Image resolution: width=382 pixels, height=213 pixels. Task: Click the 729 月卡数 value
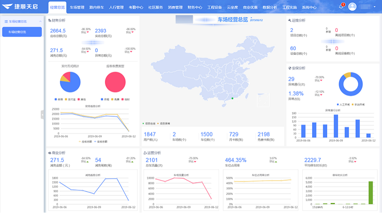pyautogui.click(x=234, y=134)
